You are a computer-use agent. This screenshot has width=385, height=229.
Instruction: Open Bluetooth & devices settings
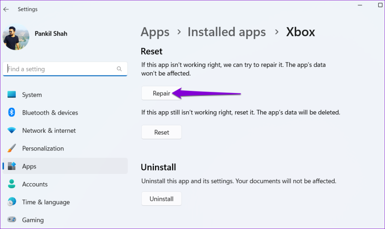click(x=50, y=112)
